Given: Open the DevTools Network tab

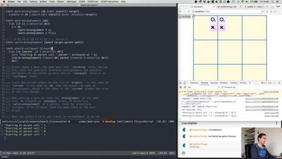Looking at the screenshot, I should [224, 83].
